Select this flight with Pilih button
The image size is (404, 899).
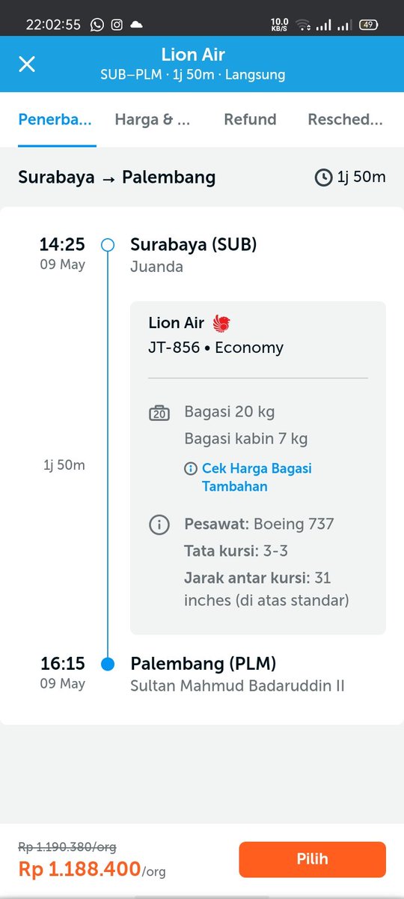[x=313, y=859]
